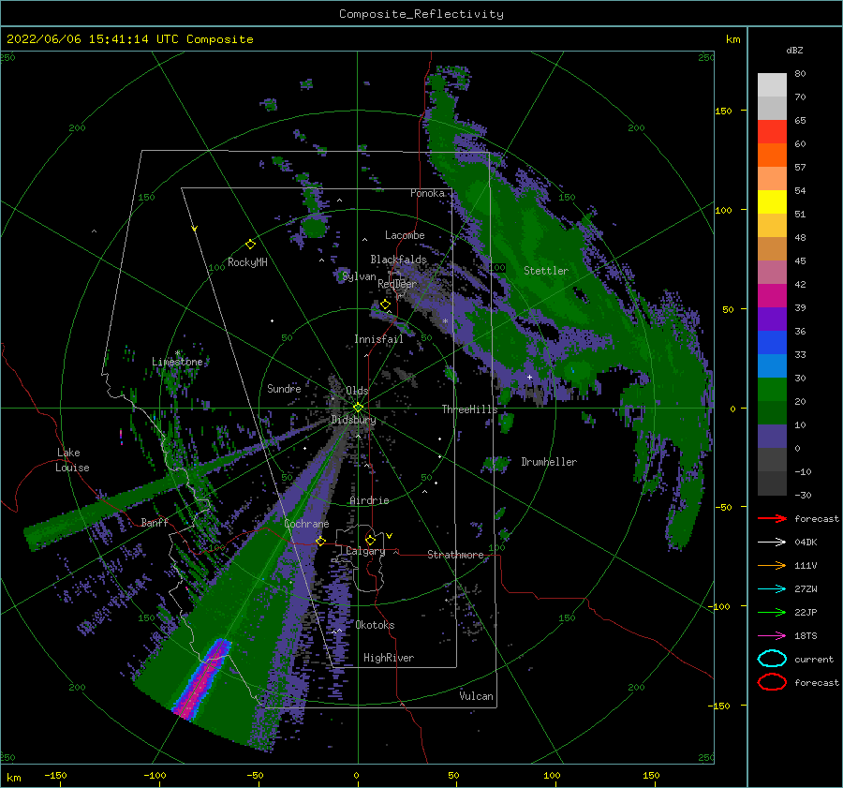Click the Limestone label

(x=177, y=362)
